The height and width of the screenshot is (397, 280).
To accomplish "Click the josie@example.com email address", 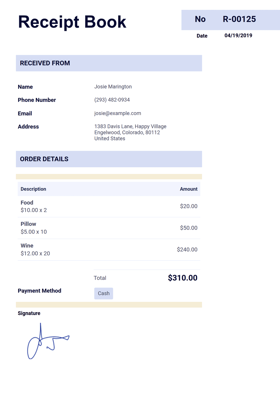I will pyautogui.click(x=117, y=113).
